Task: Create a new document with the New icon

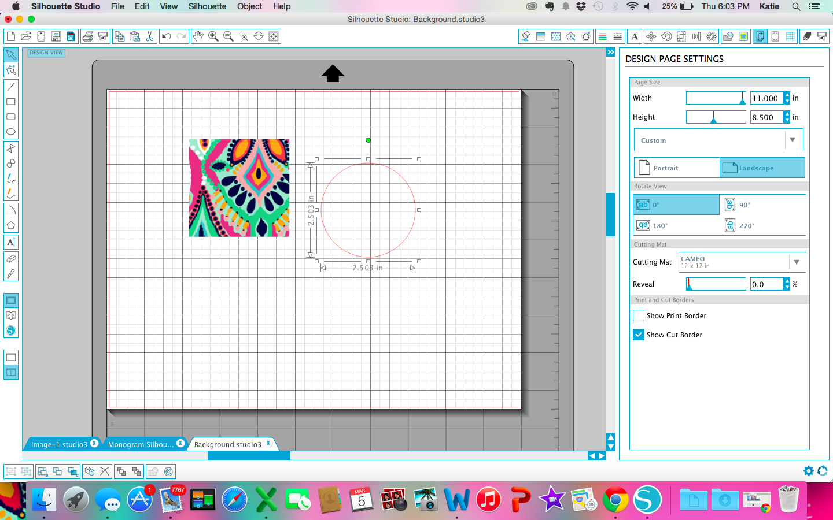Action: (x=11, y=36)
